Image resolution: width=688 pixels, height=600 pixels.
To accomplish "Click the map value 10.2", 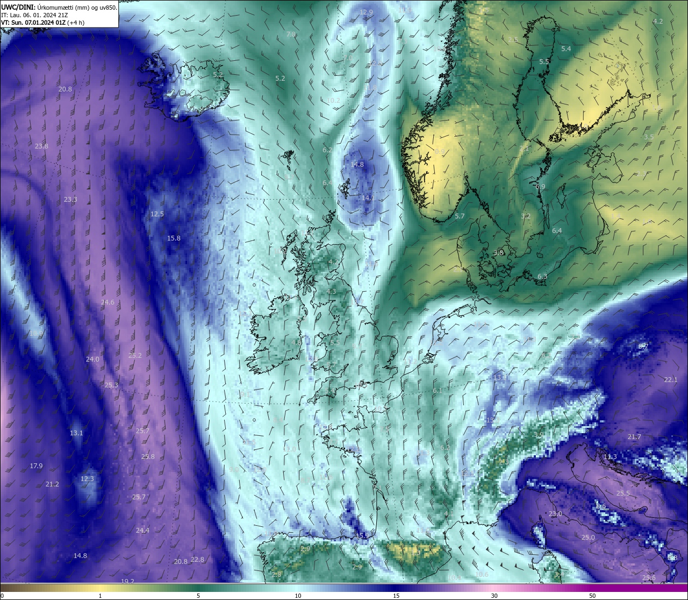I will (x=333, y=101).
